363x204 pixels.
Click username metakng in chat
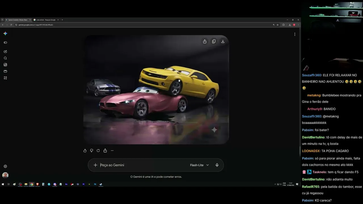tap(314, 95)
